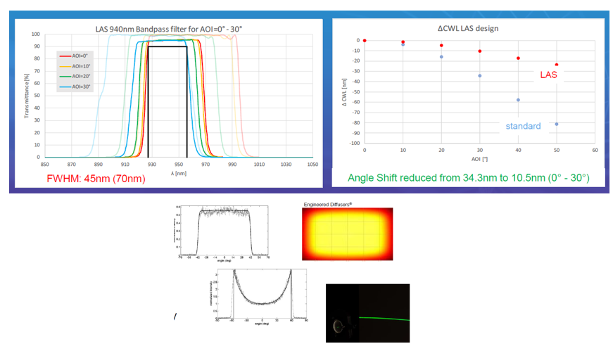Click the blue standard data point at AOI 40
Image resolution: width=613 pixels, height=351 pixels.
518,100
